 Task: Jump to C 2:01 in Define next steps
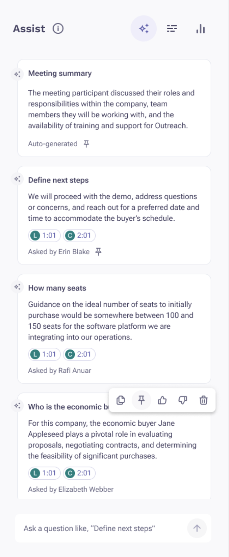tap(79, 235)
